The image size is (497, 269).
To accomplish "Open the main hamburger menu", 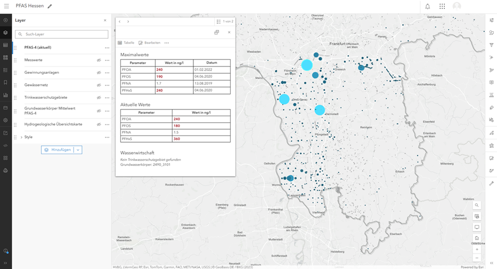I will [6, 6].
